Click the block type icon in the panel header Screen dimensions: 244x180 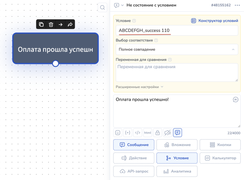(116, 5)
